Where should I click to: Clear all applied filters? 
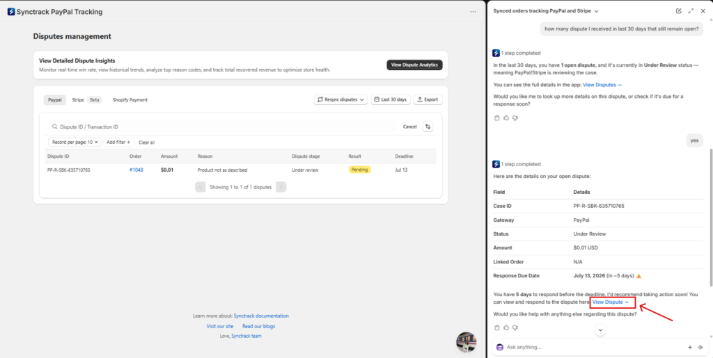(x=146, y=143)
